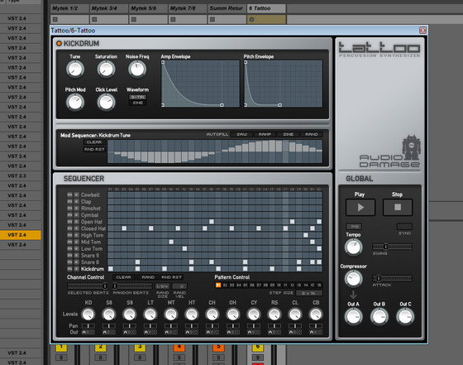Click the Selected Beats slider
The width and height of the screenshot is (463, 365).
pos(88,286)
